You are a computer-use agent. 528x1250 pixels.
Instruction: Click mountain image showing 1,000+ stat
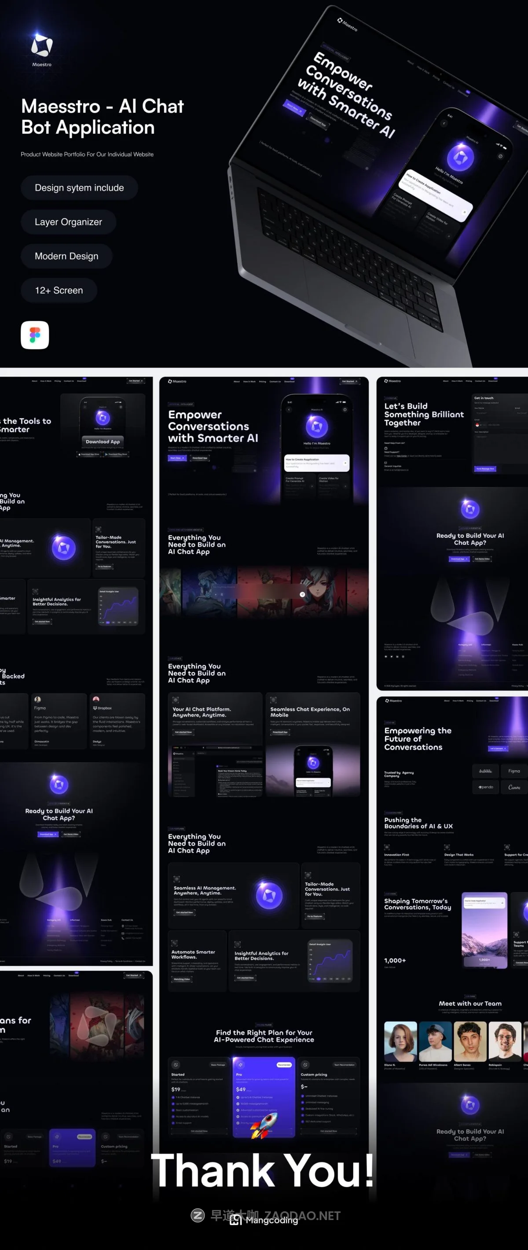[484, 930]
